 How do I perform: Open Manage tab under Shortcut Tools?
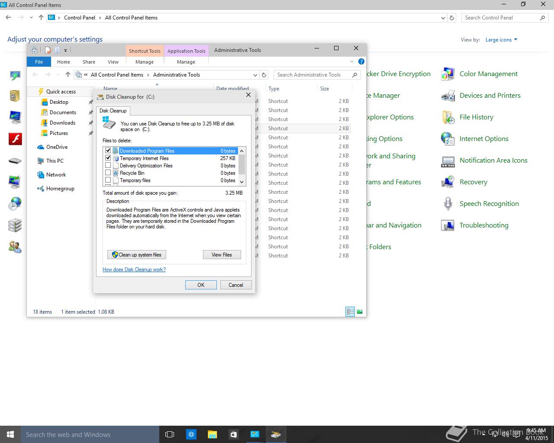click(145, 62)
